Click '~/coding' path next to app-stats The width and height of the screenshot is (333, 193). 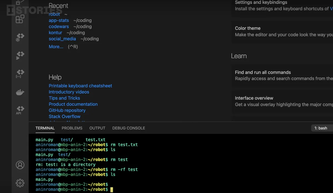point(82,20)
